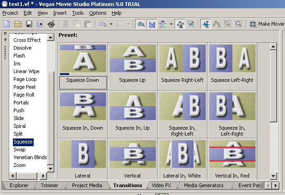Toggle Automatic Crossfades button

tap(152, 24)
